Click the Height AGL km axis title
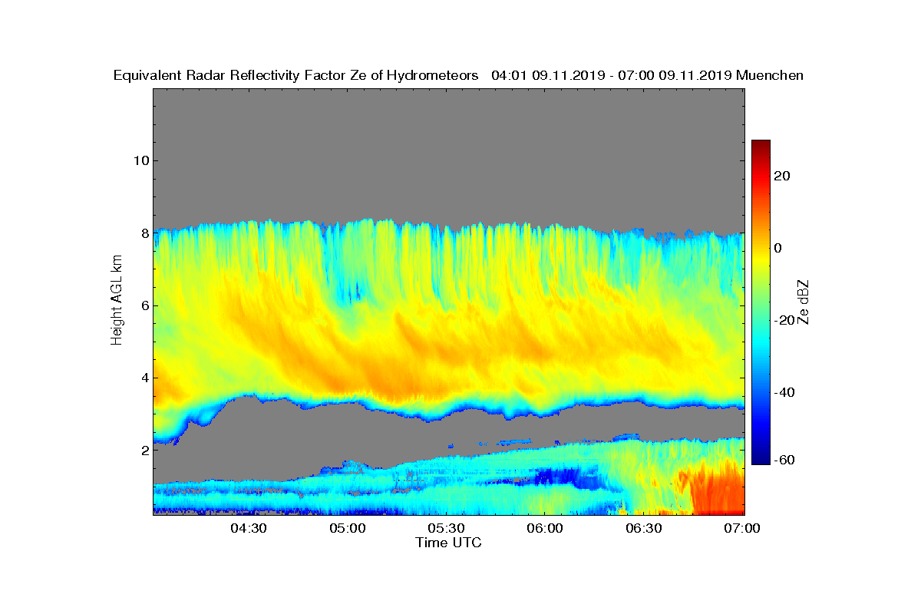The image size is (921, 614). [x=117, y=301]
